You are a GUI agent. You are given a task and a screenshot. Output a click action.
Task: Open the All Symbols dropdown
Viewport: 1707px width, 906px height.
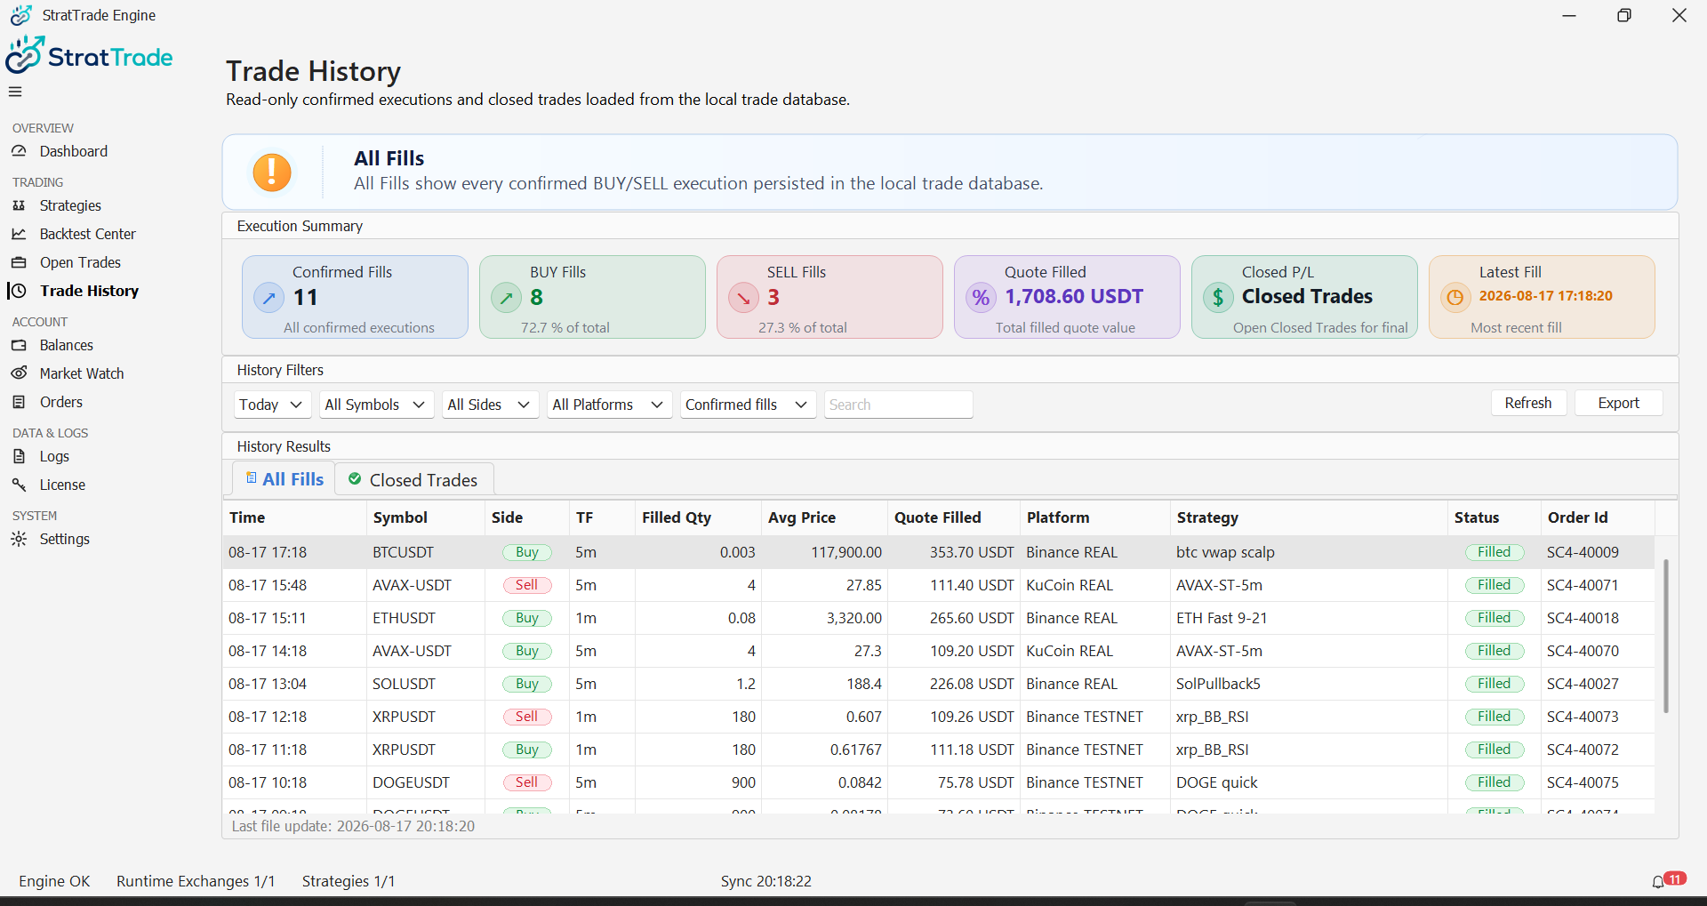377,405
